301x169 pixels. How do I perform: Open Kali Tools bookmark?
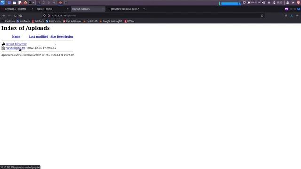tap(23, 21)
